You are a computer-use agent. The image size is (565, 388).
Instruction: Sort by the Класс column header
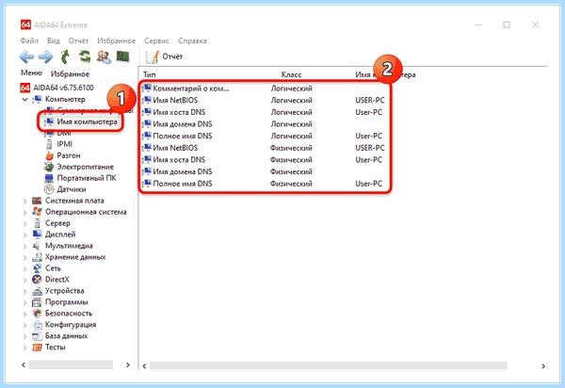[291, 74]
